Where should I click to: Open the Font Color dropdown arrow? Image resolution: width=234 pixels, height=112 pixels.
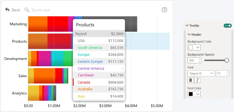click(198, 94)
